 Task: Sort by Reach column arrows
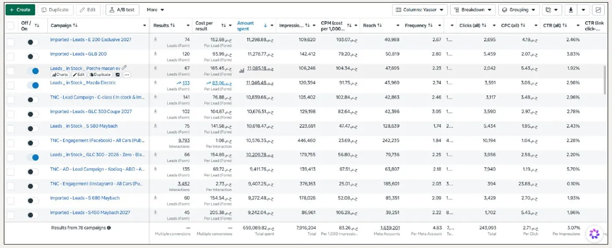[x=379, y=25]
